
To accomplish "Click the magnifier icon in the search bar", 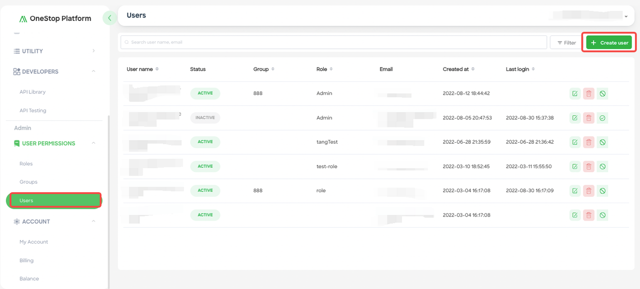I will pos(126,42).
